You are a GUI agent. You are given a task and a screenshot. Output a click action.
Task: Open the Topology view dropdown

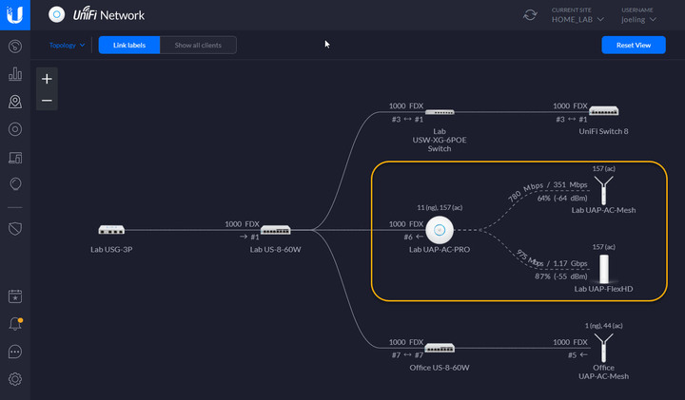pos(67,45)
